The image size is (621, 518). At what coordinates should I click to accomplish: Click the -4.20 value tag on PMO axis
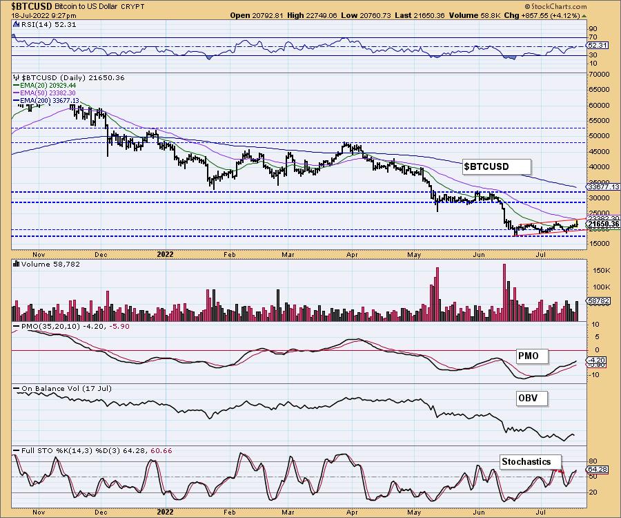(596, 361)
